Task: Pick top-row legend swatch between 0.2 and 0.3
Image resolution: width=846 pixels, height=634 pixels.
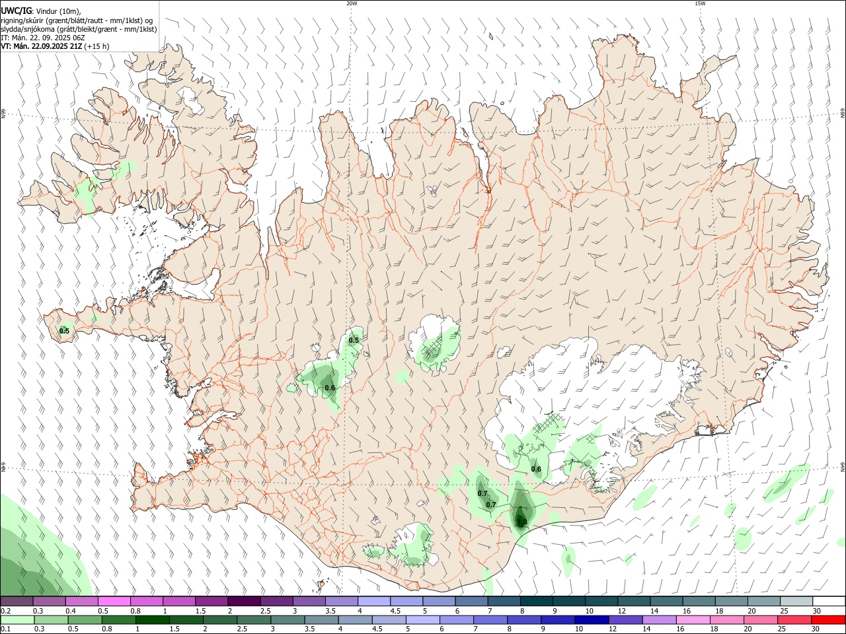Action: point(17,601)
